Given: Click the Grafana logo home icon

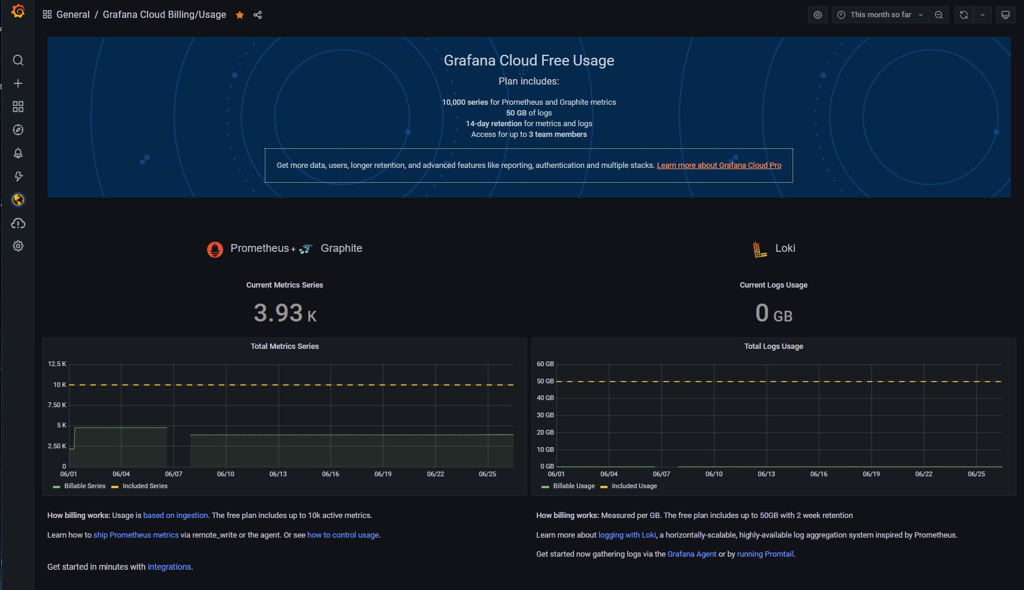Looking at the screenshot, I should 18,11.
